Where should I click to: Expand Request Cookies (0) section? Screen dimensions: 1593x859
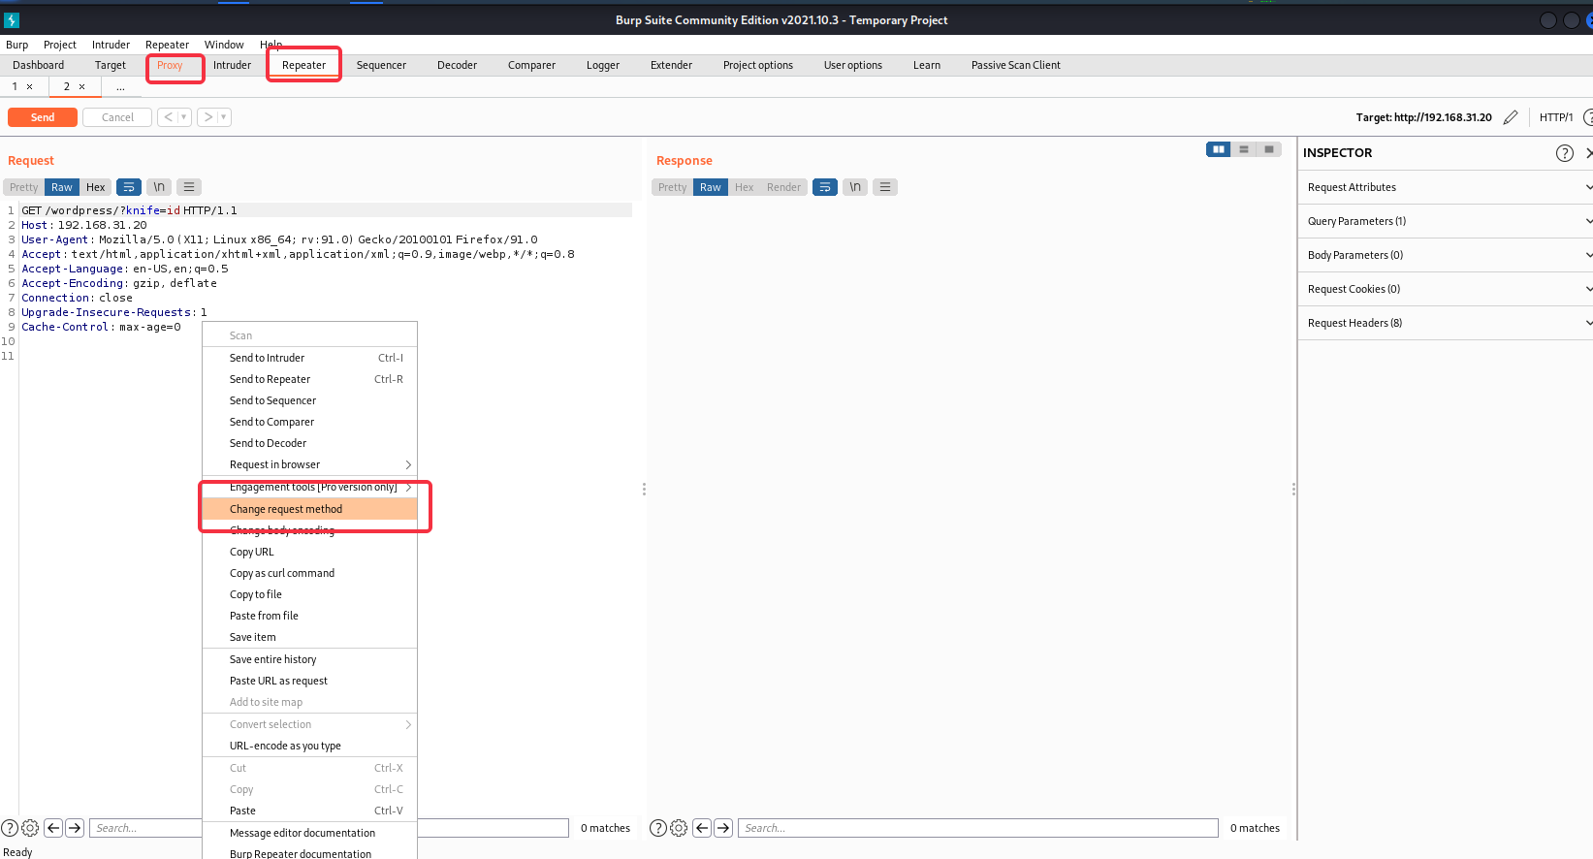[x=1445, y=289]
